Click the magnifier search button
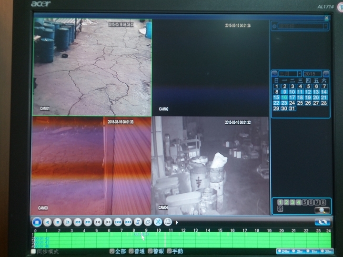Viewport: 343px width, 257px height. pyautogui.click(x=322, y=210)
